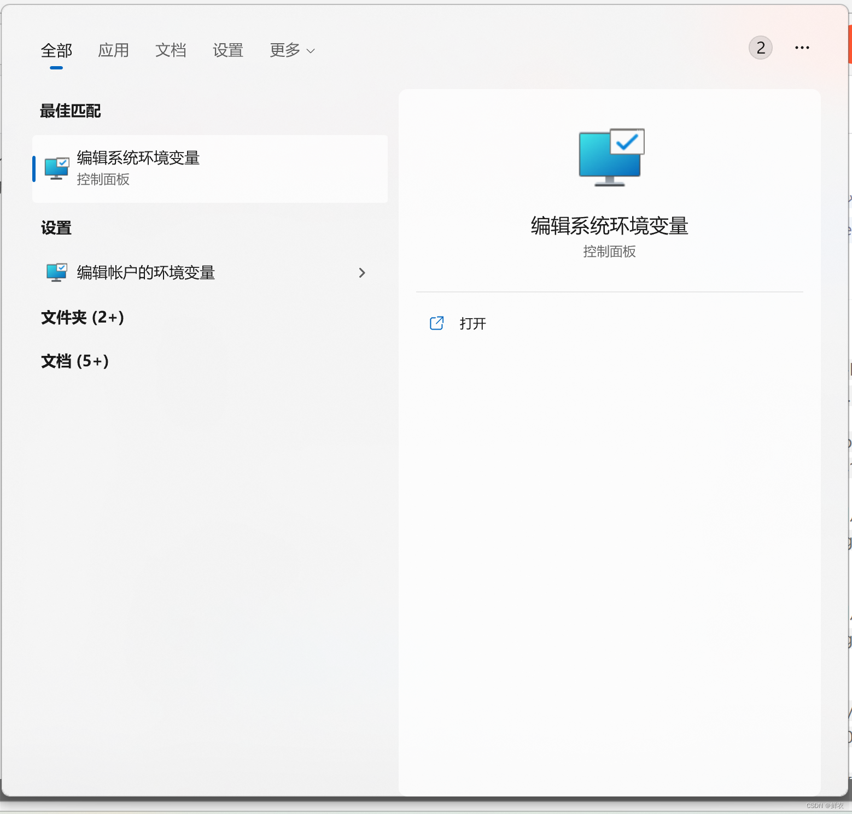The image size is (852, 814).
Task: Click the 打开 external-link icon
Action: click(x=436, y=323)
